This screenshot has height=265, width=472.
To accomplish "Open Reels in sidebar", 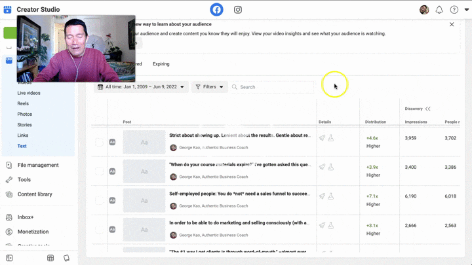I will coord(23,103).
